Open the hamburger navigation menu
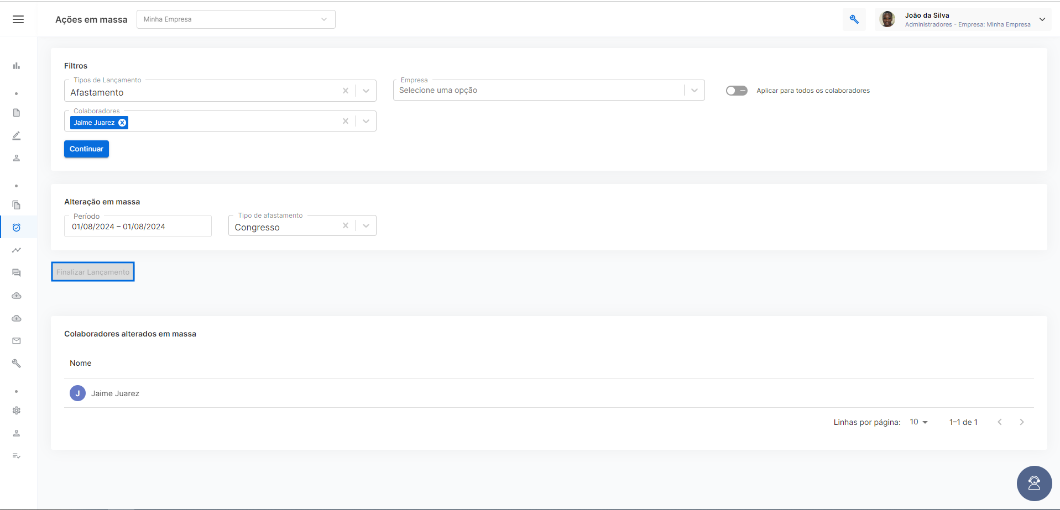The image size is (1060, 510). [x=18, y=19]
